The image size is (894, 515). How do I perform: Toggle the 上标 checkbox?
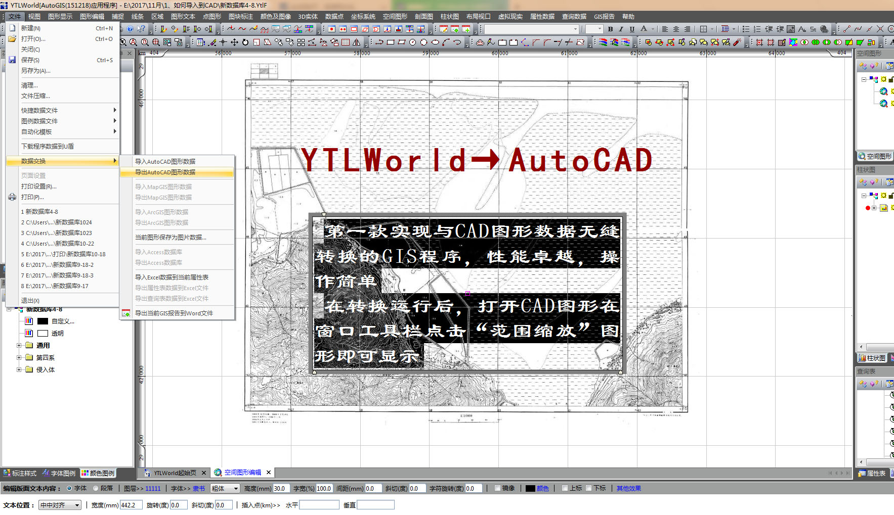coord(565,488)
